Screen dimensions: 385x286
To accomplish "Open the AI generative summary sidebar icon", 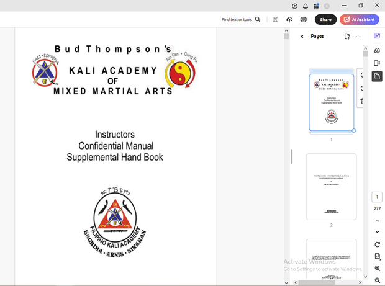I will [377, 36].
